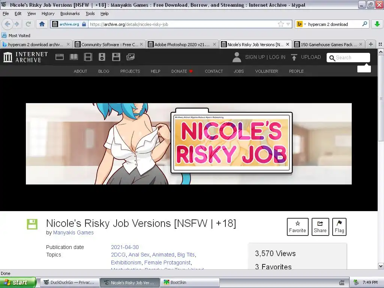Go forward with the browser forward arrow
Viewport: 384px width, 288px height.
(x=16, y=24)
